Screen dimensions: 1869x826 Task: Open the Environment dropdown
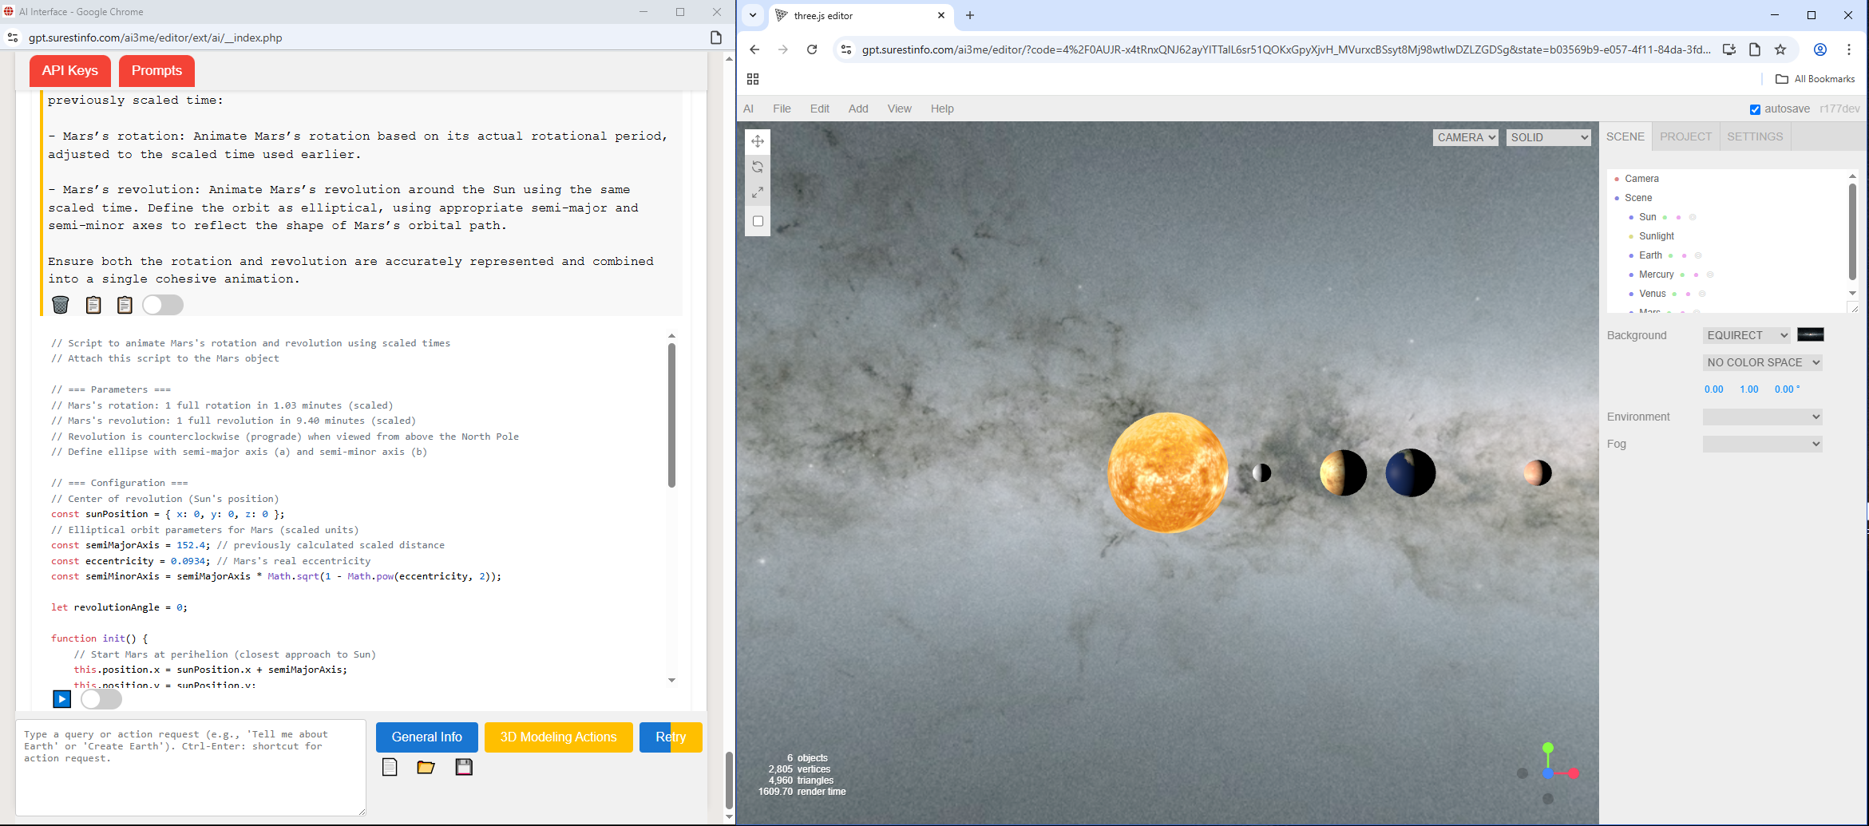point(1763,417)
